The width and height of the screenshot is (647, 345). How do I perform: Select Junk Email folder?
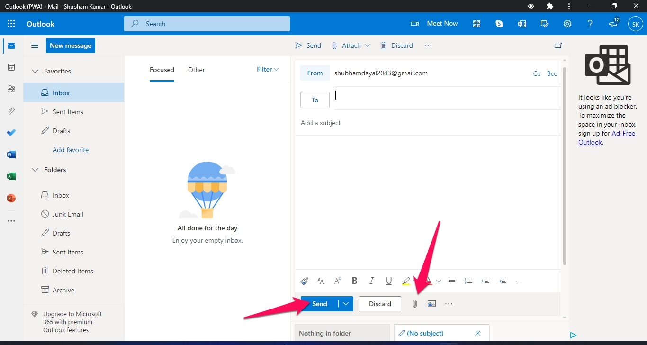pyautogui.click(x=68, y=214)
